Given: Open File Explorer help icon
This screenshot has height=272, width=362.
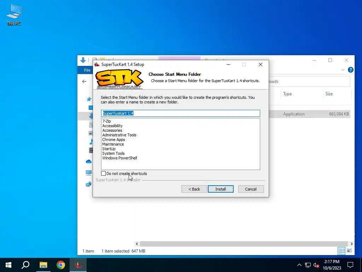Looking at the screenshot, I should point(350,70).
